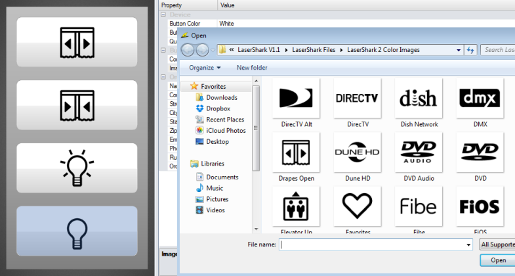Choose the Drapes Open image file
The width and height of the screenshot is (515, 276).
point(297,152)
